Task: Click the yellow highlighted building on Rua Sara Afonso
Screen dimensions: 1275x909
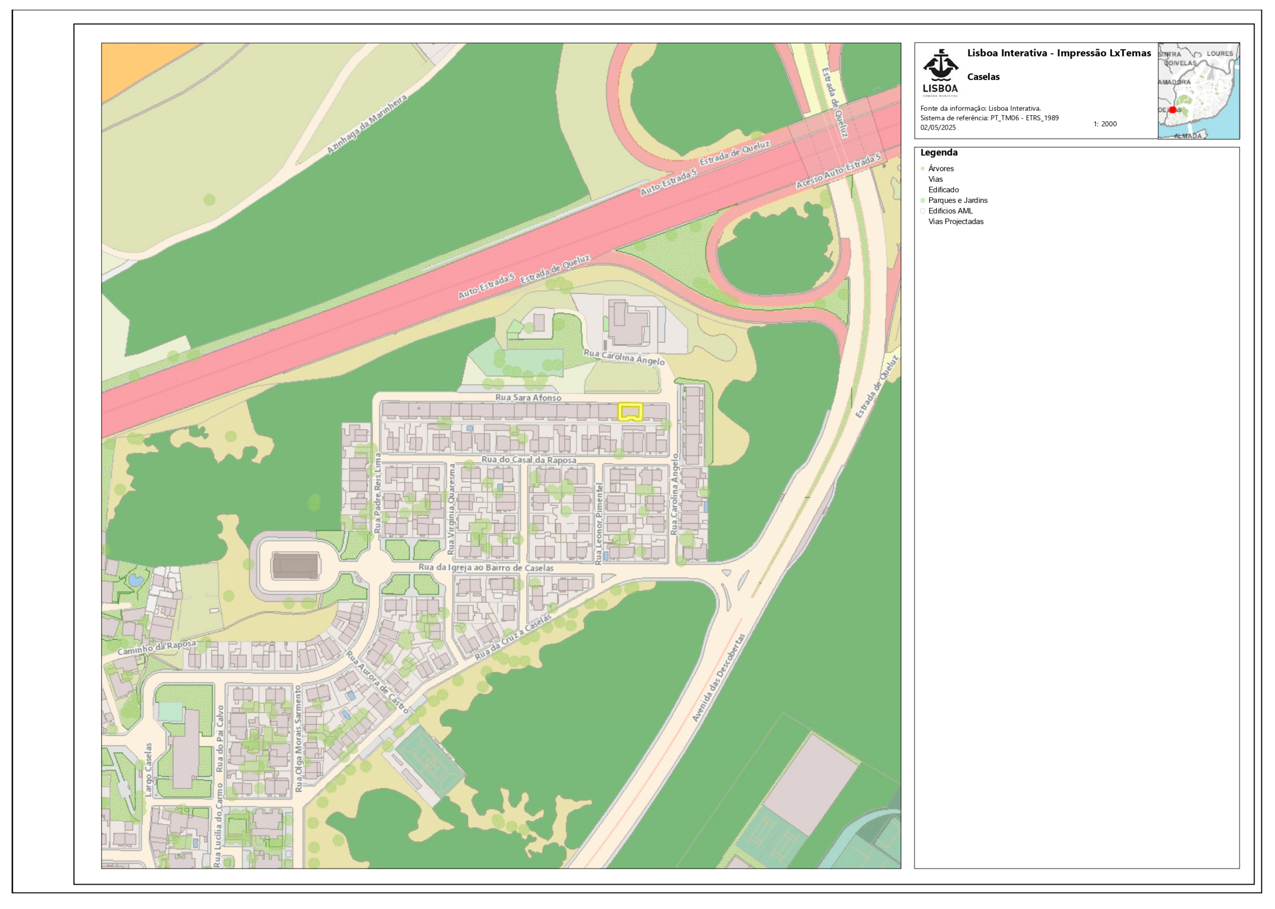Action: point(630,412)
